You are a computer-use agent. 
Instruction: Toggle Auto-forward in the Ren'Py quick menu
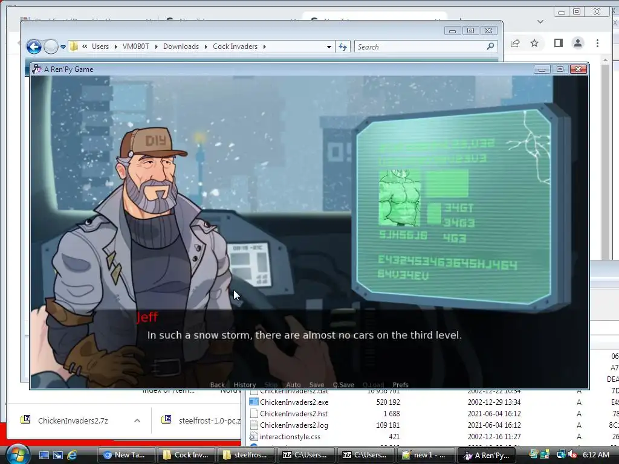coord(293,385)
